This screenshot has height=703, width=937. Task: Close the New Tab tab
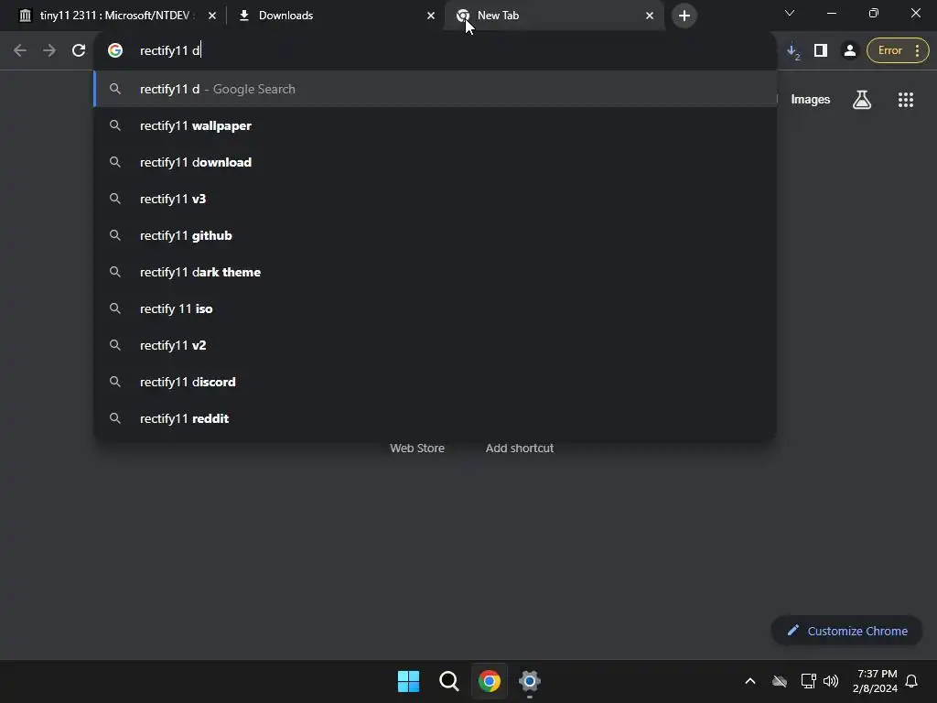650,16
